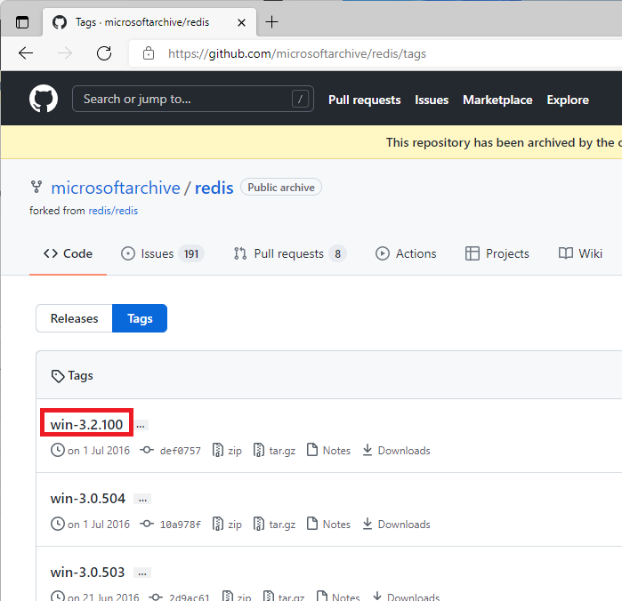Image resolution: width=622 pixels, height=601 pixels.
Task: Click the browser forward arrow
Action: tap(65, 53)
